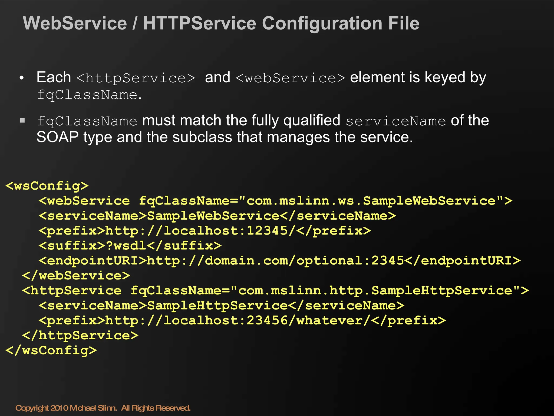The image size is (554, 416).
Task: Click the '<prefix>http://localhost:12345/</prefix>' line
Action: coord(205,231)
